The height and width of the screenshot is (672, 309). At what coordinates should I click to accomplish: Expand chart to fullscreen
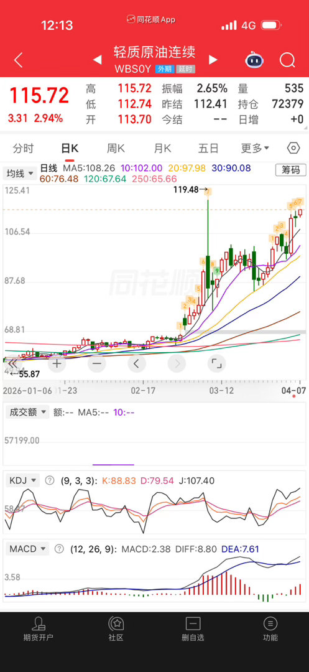(216, 364)
